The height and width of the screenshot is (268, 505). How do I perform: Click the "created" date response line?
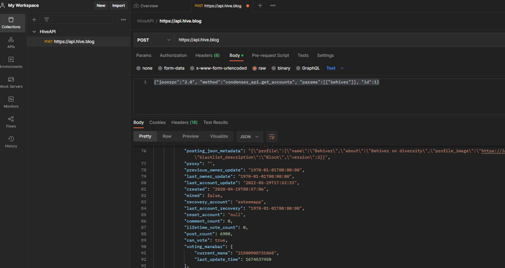(x=226, y=189)
